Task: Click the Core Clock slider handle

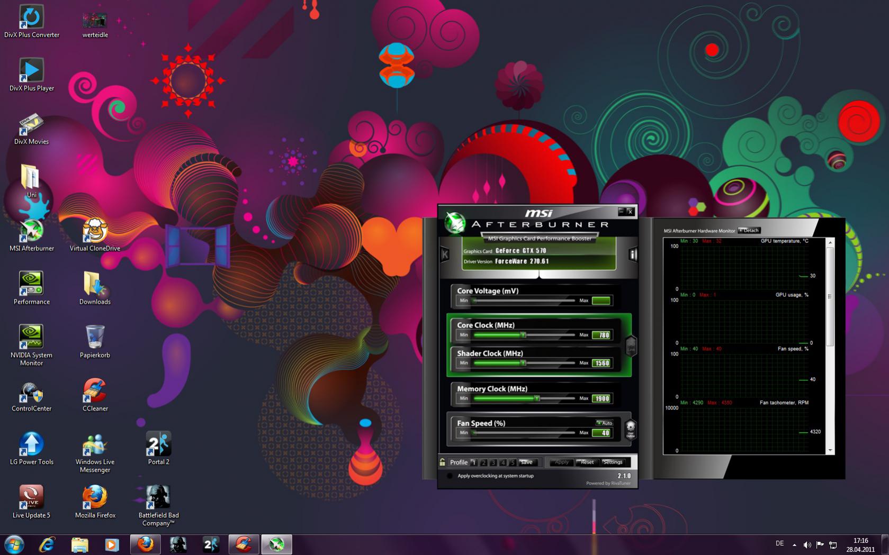Action: (523, 335)
